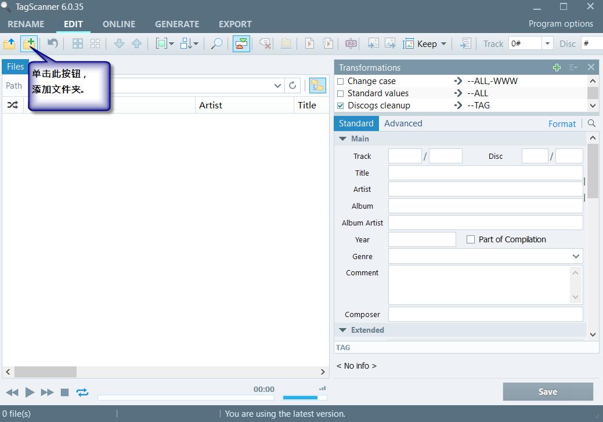
Task: Click the undo arrow icon
Action: (x=53, y=43)
